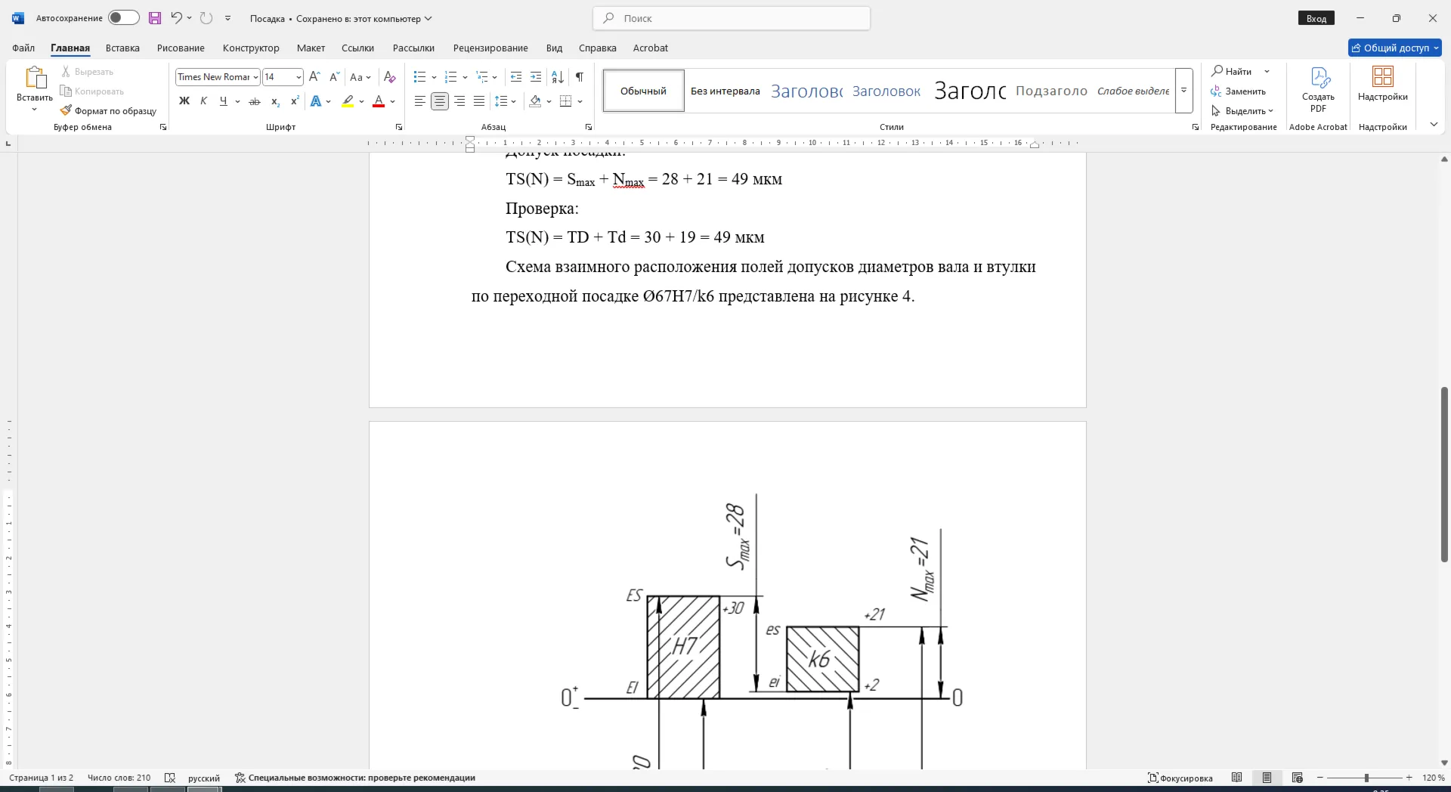Click the vertical scrollbar thumb
Screen dimensions: 1451x792
click(x=1444, y=475)
